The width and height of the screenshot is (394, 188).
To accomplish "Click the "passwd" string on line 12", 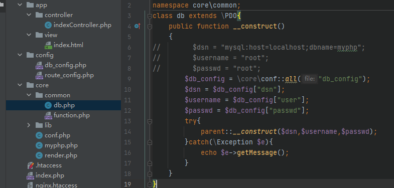I will 285,110.
